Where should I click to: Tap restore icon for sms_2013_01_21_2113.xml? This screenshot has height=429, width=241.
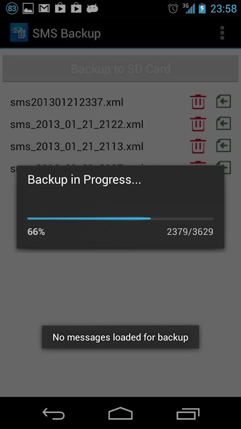coord(224,146)
